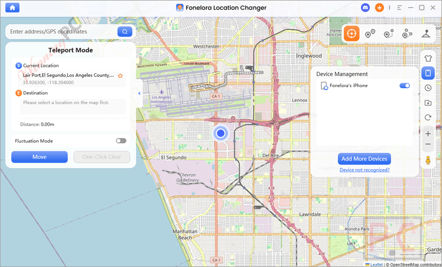Select Jump Teleport Mode icon

[407, 34]
